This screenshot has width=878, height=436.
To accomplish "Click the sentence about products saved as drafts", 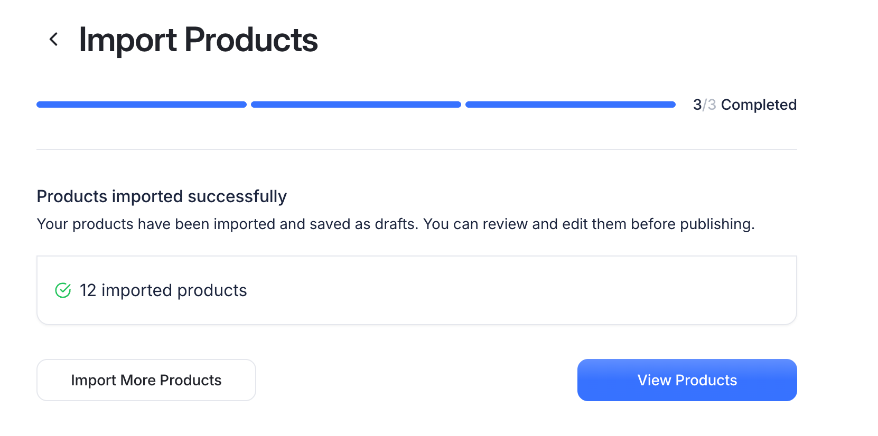I will pos(227,224).
